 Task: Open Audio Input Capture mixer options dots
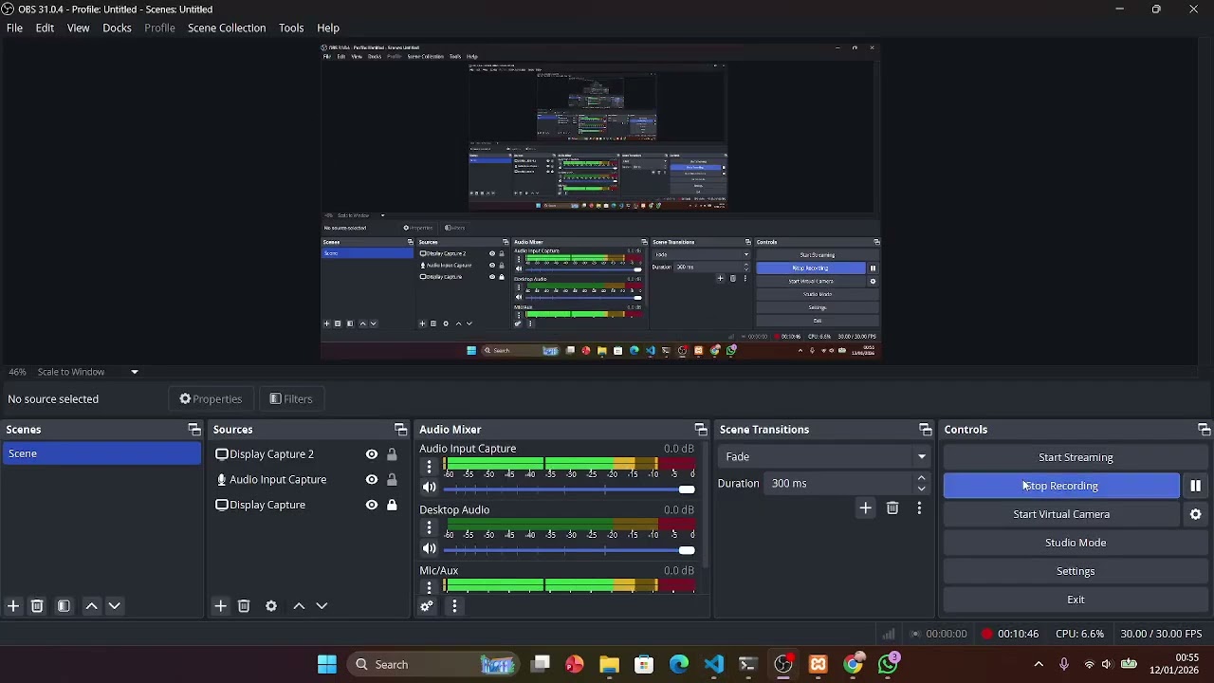(429, 467)
